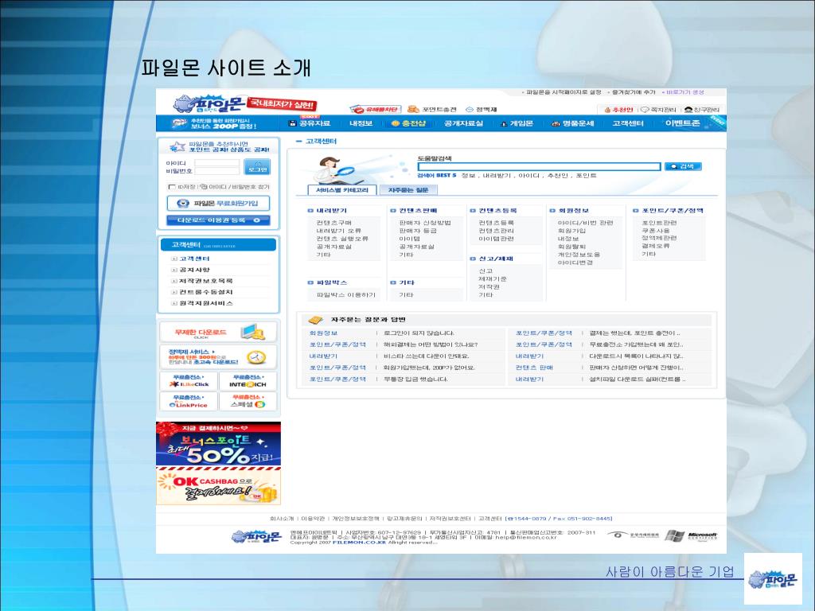Click the 로그인 button

tap(257, 167)
